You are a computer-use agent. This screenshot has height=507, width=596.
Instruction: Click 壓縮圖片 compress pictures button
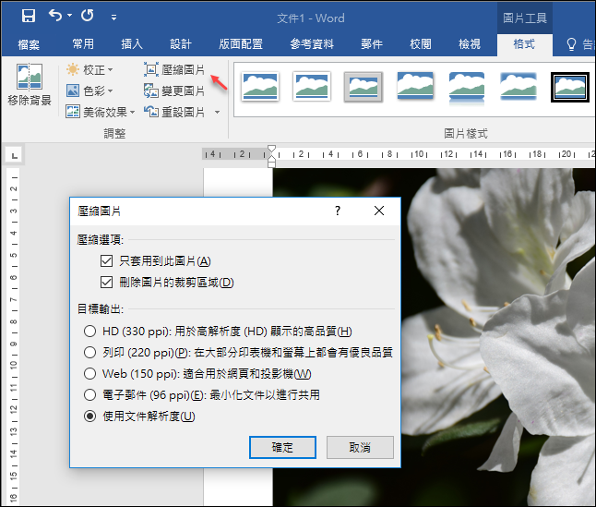(174, 69)
